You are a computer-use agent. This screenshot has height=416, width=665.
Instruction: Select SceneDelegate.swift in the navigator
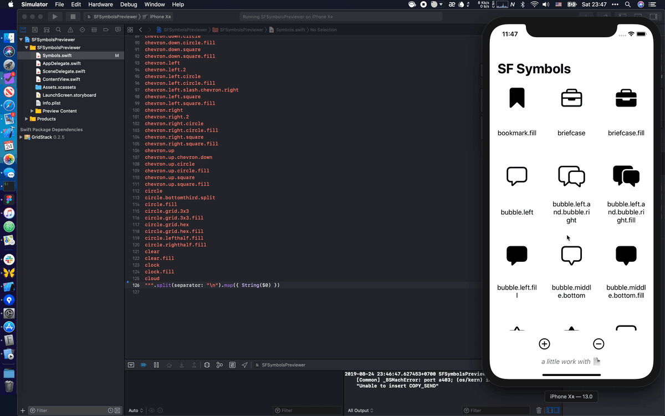(x=64, y=72)
